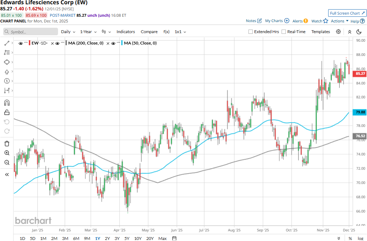Enable the magnet snap tool
367x241 pixels.
click(x=7, y=103)
